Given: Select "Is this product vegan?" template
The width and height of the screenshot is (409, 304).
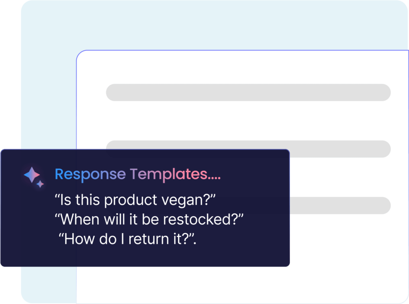Looking at the screenshot, I should (135, 200).
